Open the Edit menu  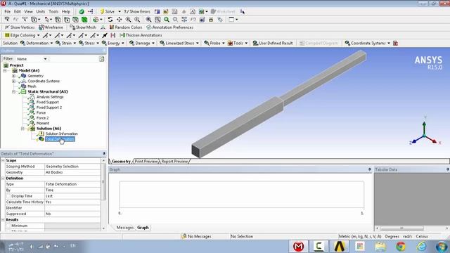tap(17, 11)
